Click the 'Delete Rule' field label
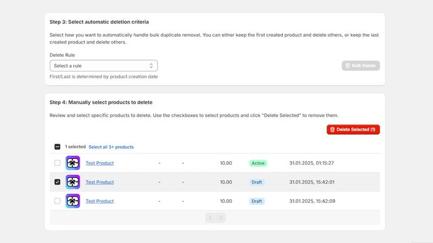 pos(62,55)
